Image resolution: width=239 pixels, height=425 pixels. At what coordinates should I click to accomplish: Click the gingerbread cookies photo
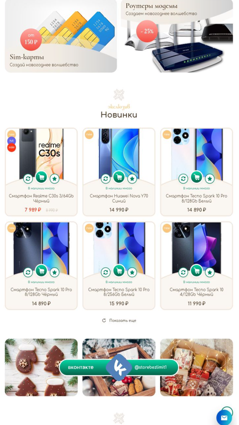coord(41,367)
